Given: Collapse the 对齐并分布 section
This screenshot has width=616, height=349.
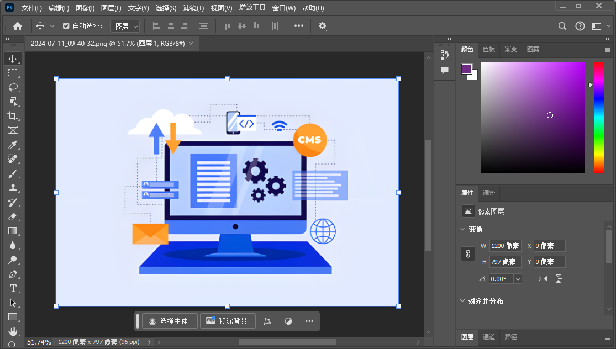Looking at the screenshot, I should click(462, 301).
